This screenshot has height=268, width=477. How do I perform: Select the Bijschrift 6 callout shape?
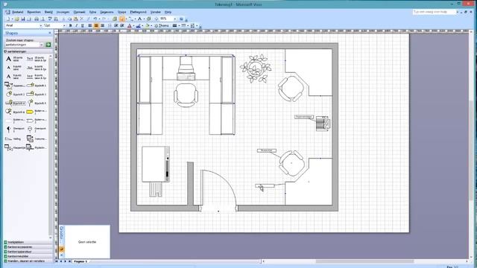coord(15,112)
